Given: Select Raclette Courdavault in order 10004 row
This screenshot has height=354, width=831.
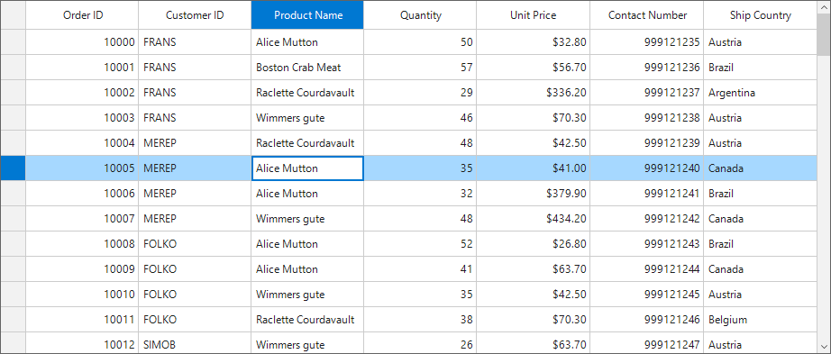Looking at the screenshot, I should coord(307,143).
